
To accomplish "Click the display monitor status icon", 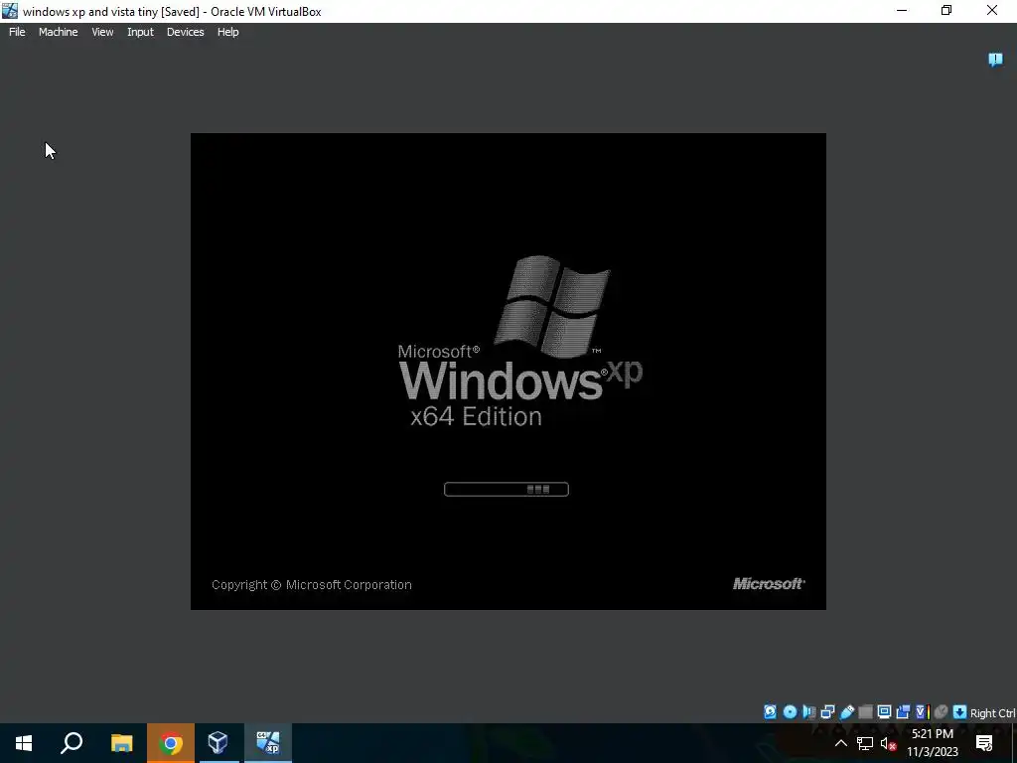I will click(884, 711).
